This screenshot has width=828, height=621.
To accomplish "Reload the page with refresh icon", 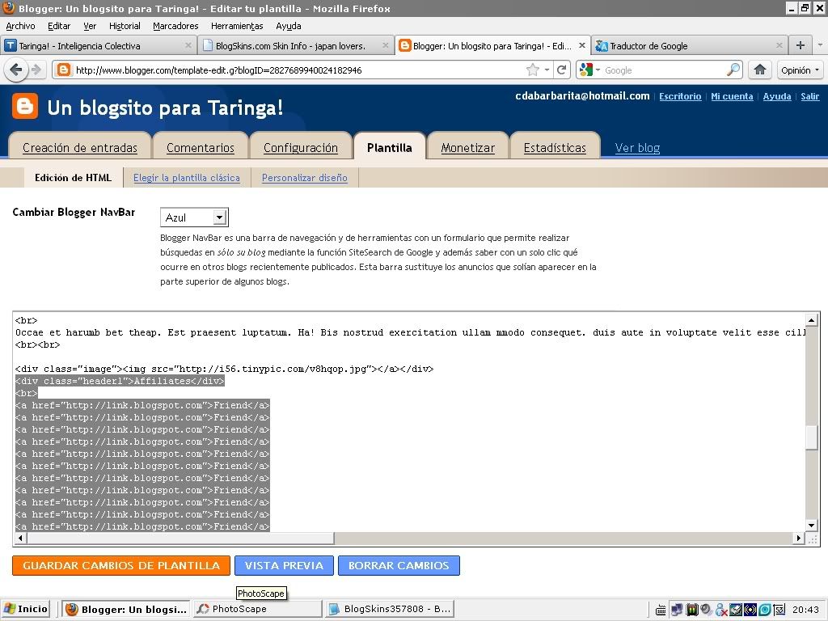I will [562, 70].
